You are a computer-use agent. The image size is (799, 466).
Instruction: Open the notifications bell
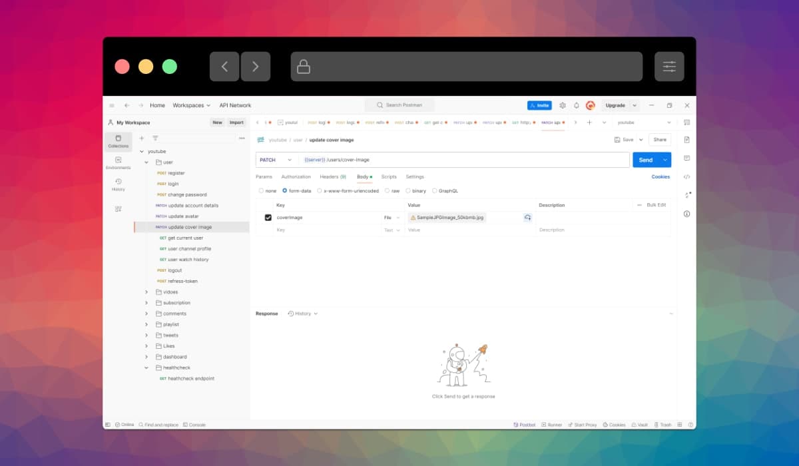577,105
